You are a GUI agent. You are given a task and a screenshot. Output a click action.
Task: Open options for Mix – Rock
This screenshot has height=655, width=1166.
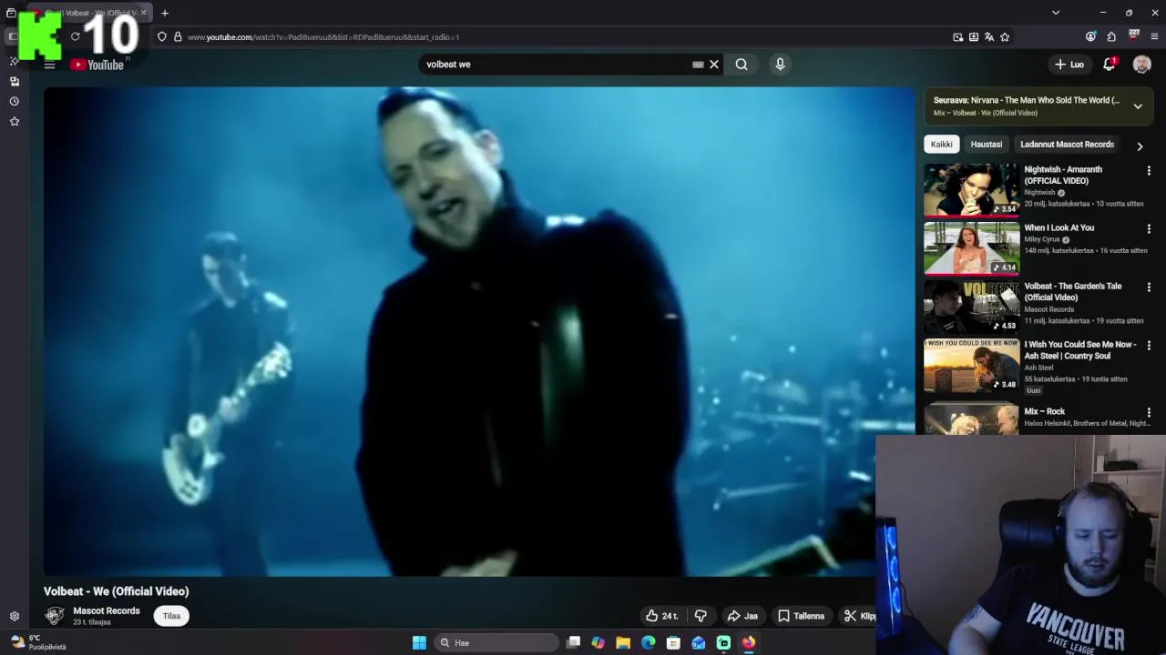[1149, 413]
